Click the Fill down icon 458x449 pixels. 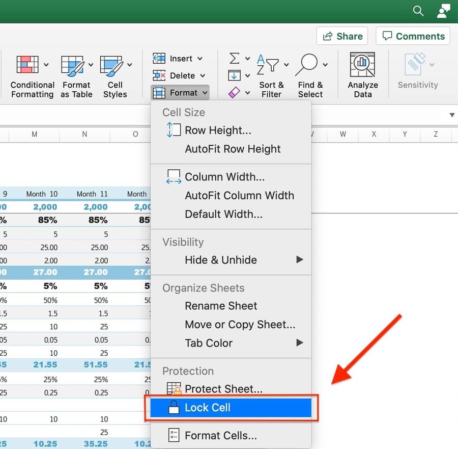[234, 75]
